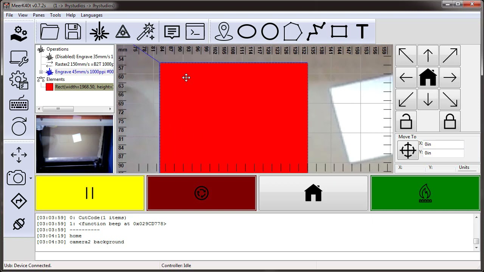Screen dimensions: 484x272
Task: Jog laser left with the left arrow
Action: [406, 78]
